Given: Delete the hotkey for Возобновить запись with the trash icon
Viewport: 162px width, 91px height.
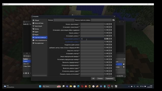Looking at the screenshot, I should click(x=111, y=42).
